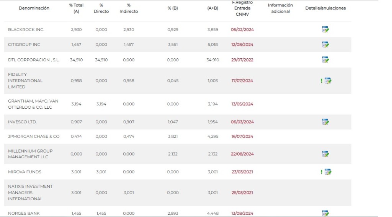
Task: Click the Detalle/anulaciones column header
Action: pyautogui.click(x=325, y=8)
